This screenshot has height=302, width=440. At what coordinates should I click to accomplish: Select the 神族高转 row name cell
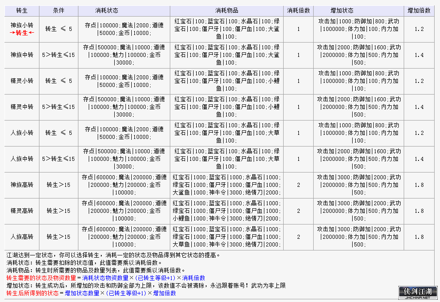22,185
